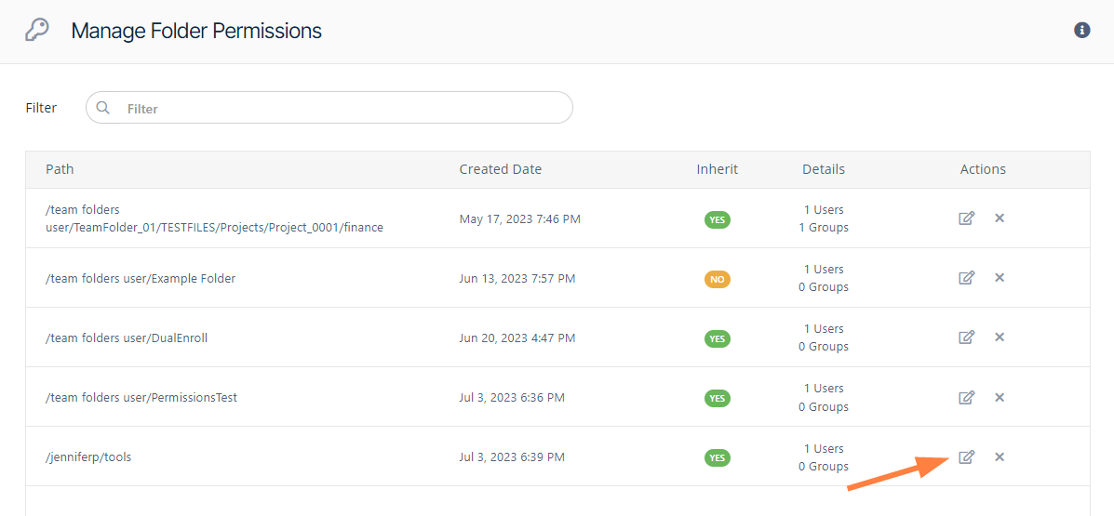The width and height of the screenshot is (1114, 516).
Task: Delete the finance folder permission entry
Action: pyautogui.click(x=1000, y=218)
